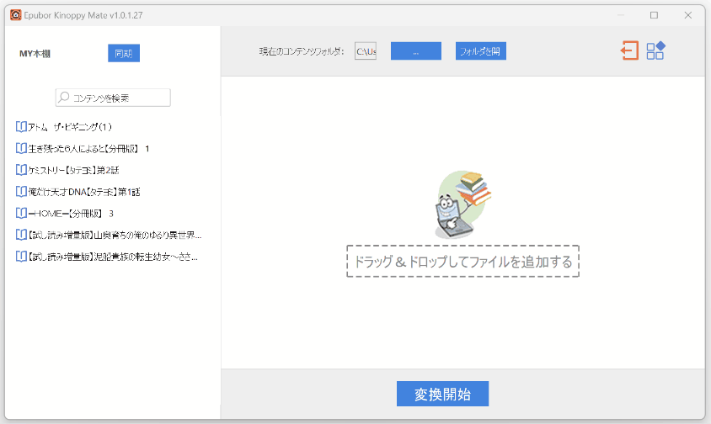
Task: Click book icon beside ケミストリー 第2話
Action: [x=21, y=170]
